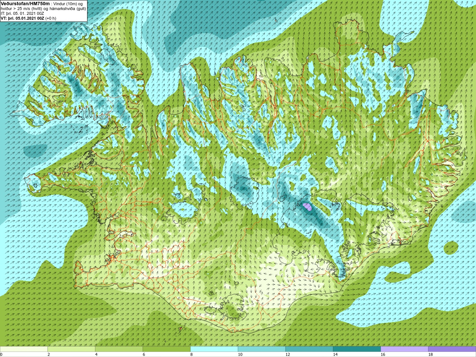This screenshot has width=476, height=357.
Task: Click legend scale label '6'
Action: [x=144, y=355]
